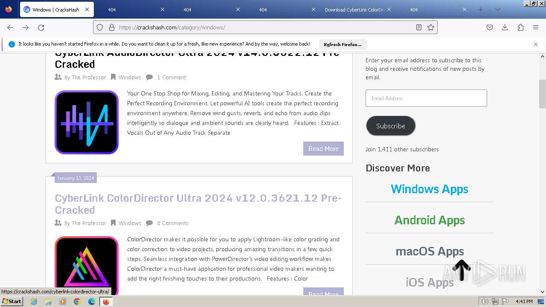Open the Action Center flag icon
The height and width of the screenshot is (307, 546).
click(505, 301)
